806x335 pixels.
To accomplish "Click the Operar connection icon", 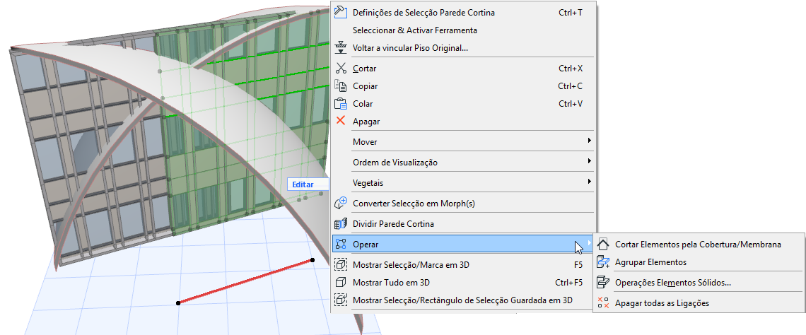I will [341, 244].
